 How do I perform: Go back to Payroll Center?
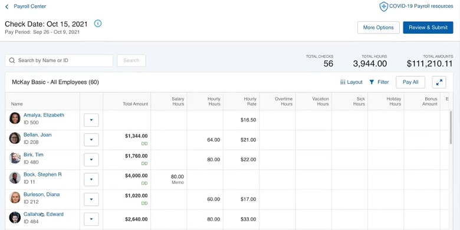(29, 6)
